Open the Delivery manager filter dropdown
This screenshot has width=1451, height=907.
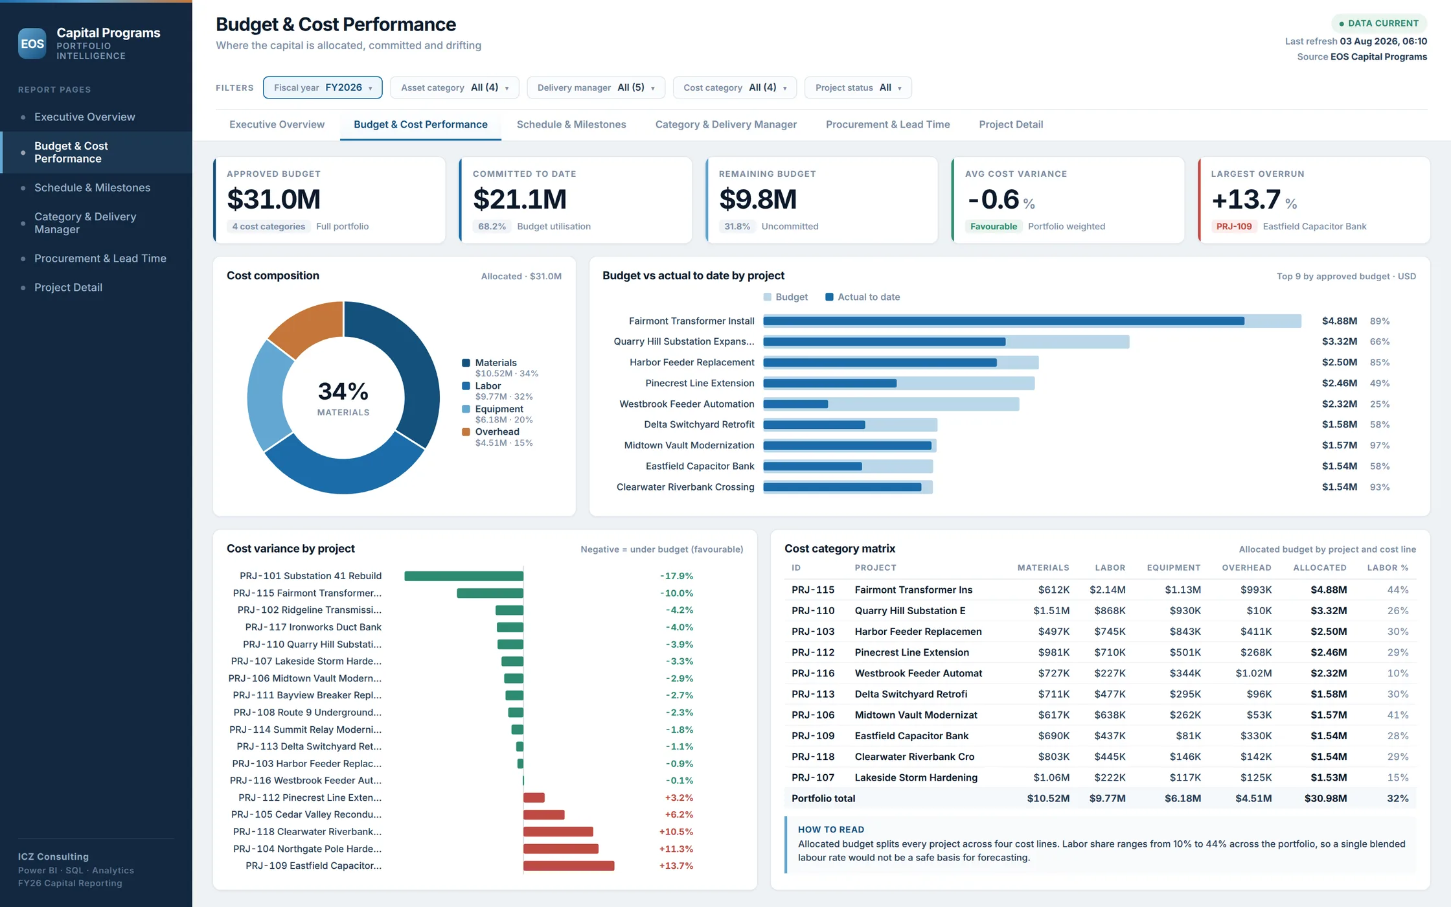[x=596, y=87]
